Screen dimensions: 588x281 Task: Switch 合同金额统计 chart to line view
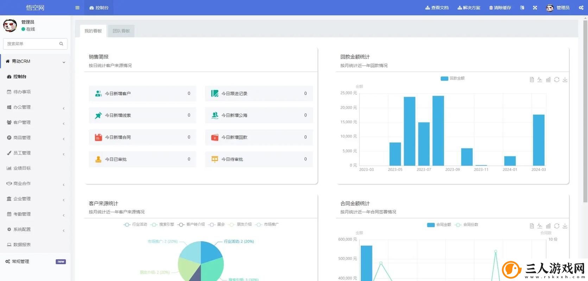click(540, 226)
